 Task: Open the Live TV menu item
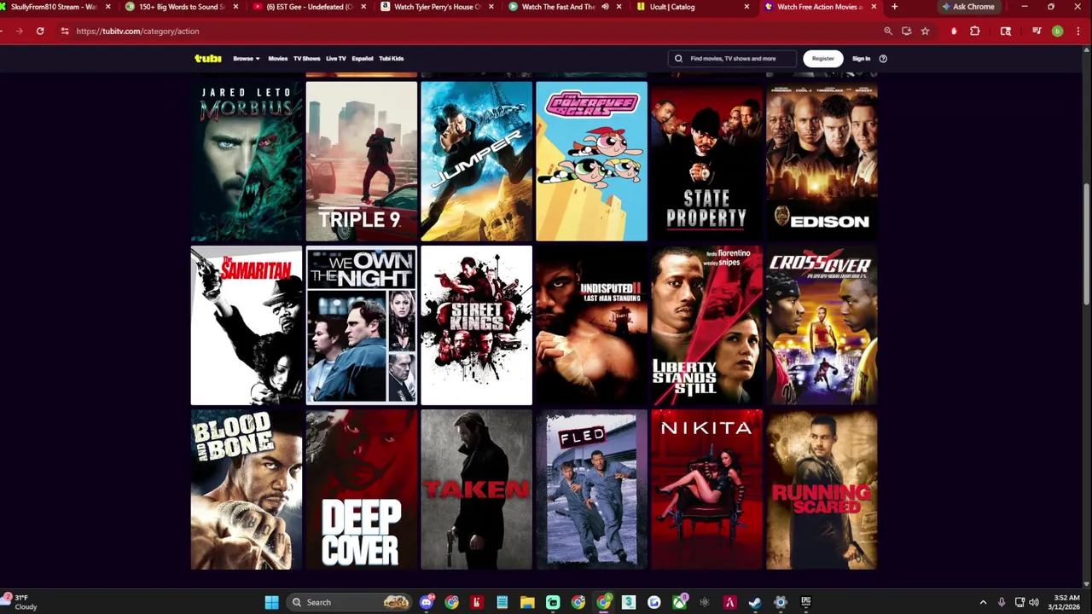336,59
